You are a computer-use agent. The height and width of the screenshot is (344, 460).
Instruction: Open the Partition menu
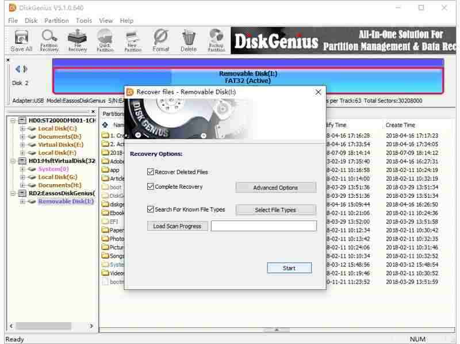click(57, 20)
